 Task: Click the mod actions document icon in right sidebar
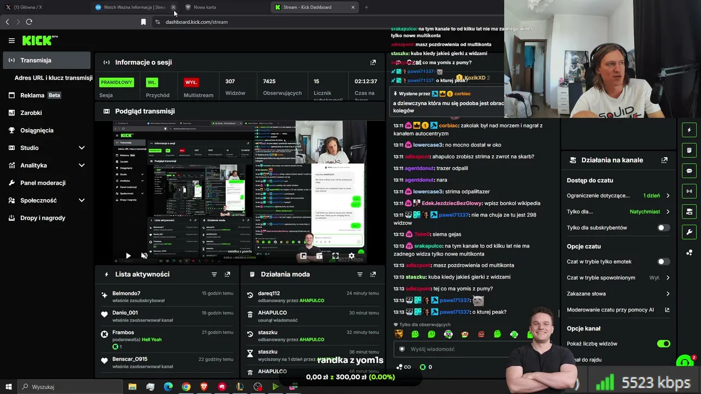coord(689,150)
